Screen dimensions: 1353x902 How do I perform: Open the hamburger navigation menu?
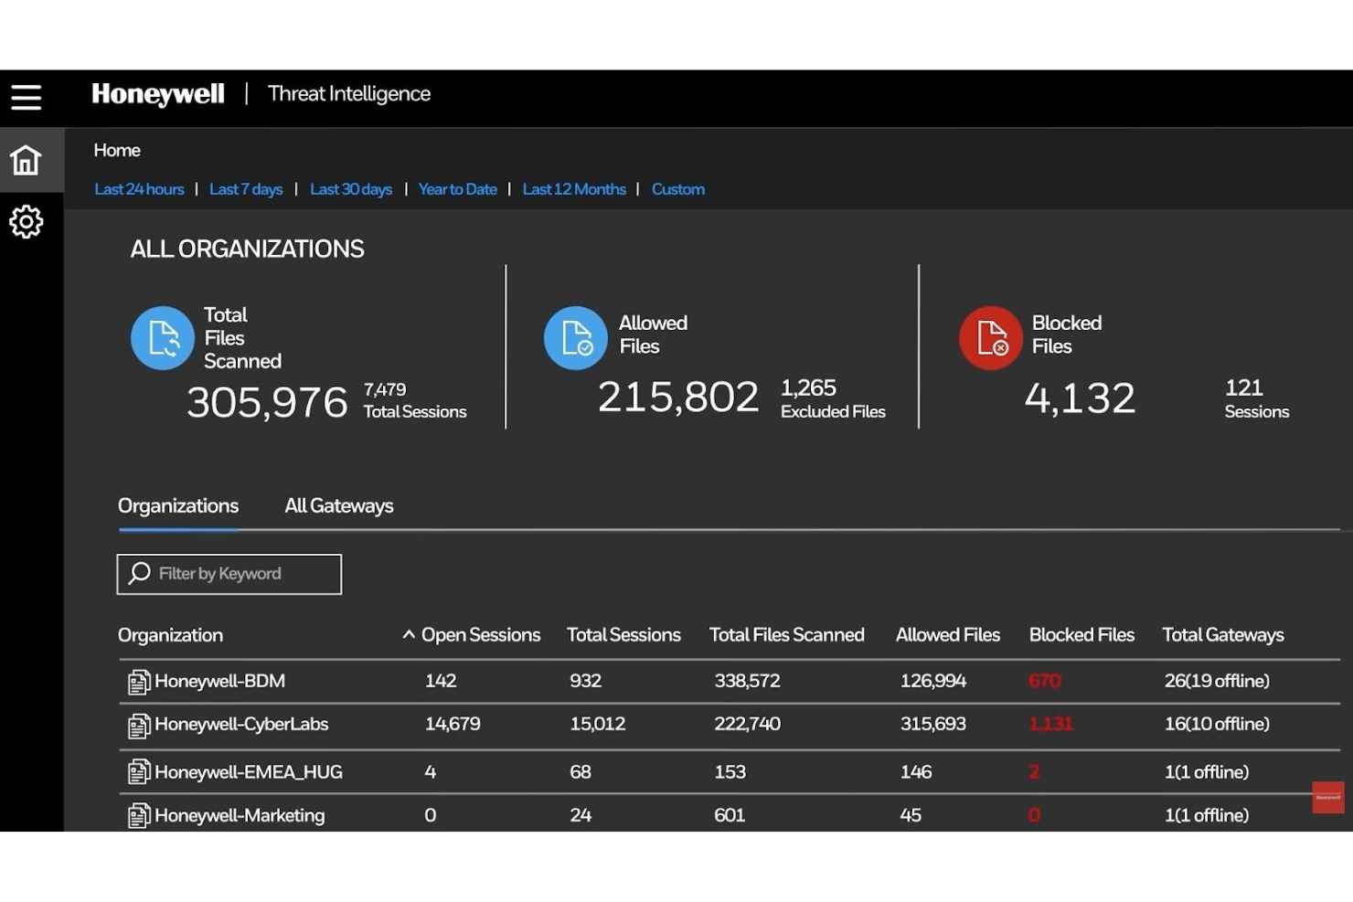[26, 97]
